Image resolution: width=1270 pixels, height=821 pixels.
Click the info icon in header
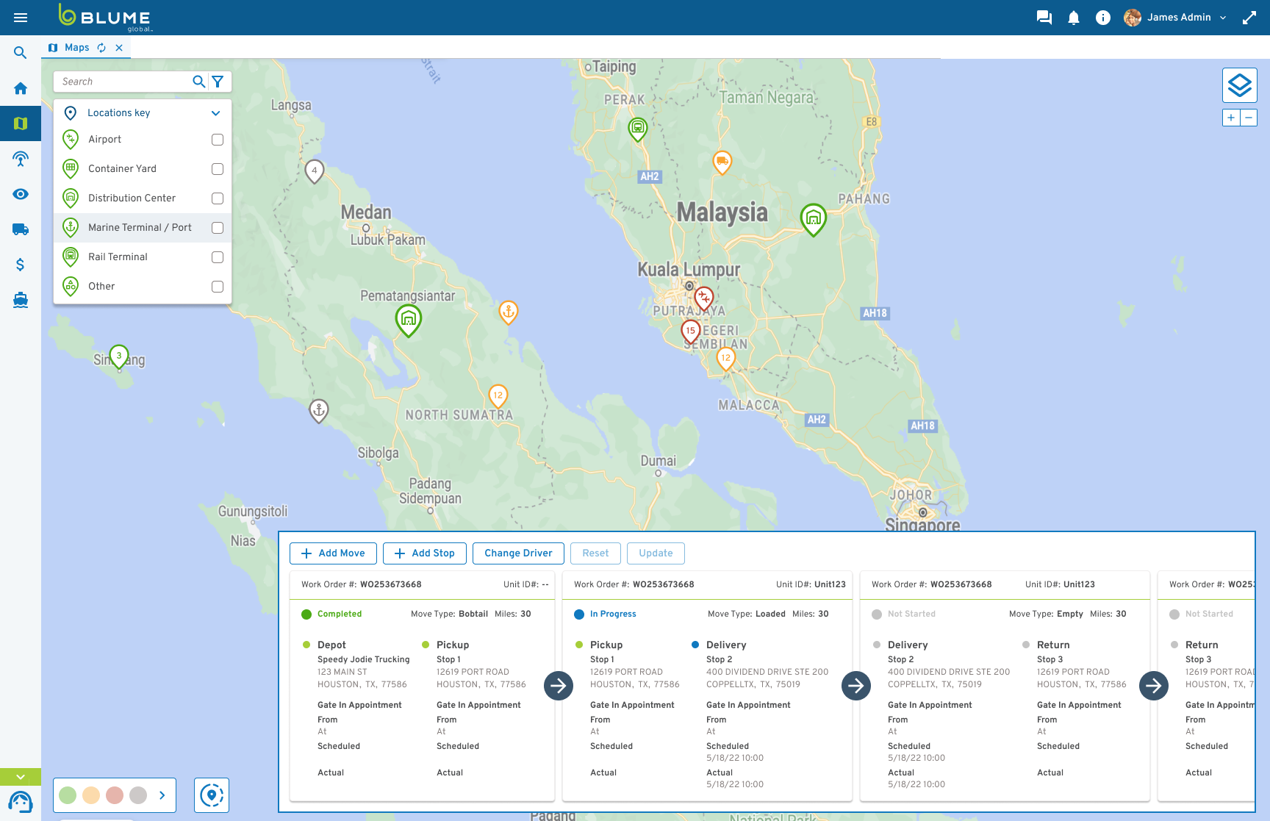pos(1102,18)
